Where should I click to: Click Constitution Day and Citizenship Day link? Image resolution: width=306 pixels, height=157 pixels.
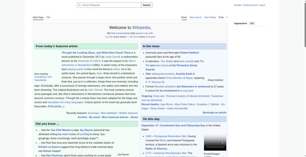click(182, 125)
